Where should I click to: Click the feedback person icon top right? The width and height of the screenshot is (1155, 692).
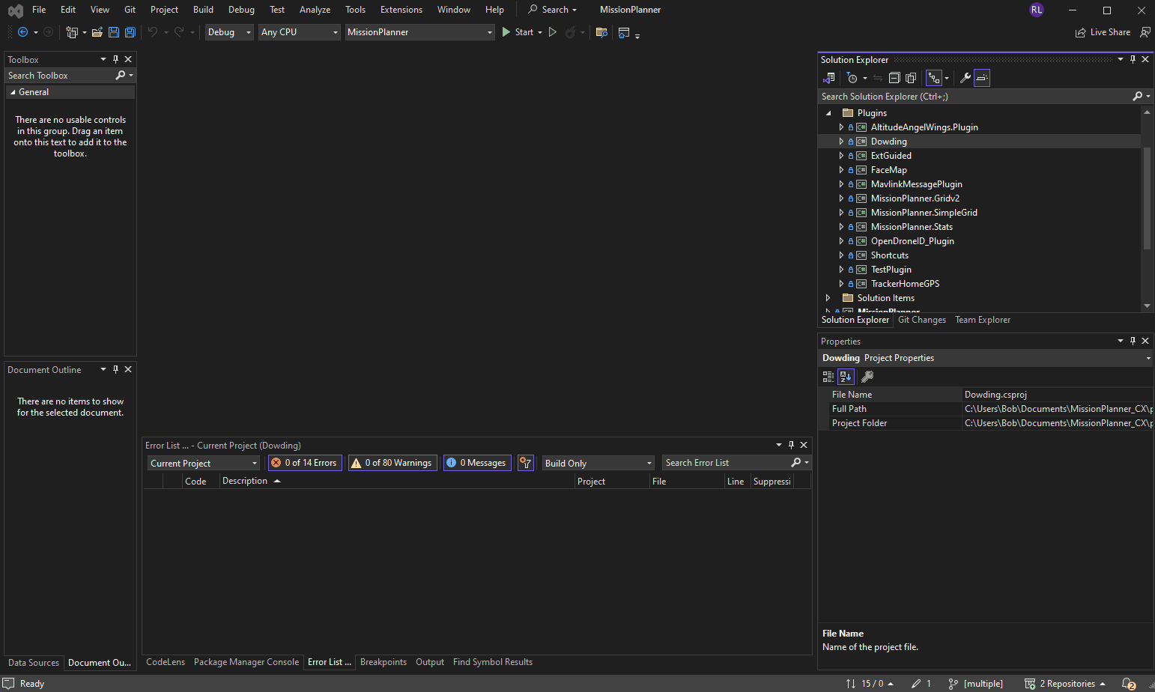[x=1145, y=32]
